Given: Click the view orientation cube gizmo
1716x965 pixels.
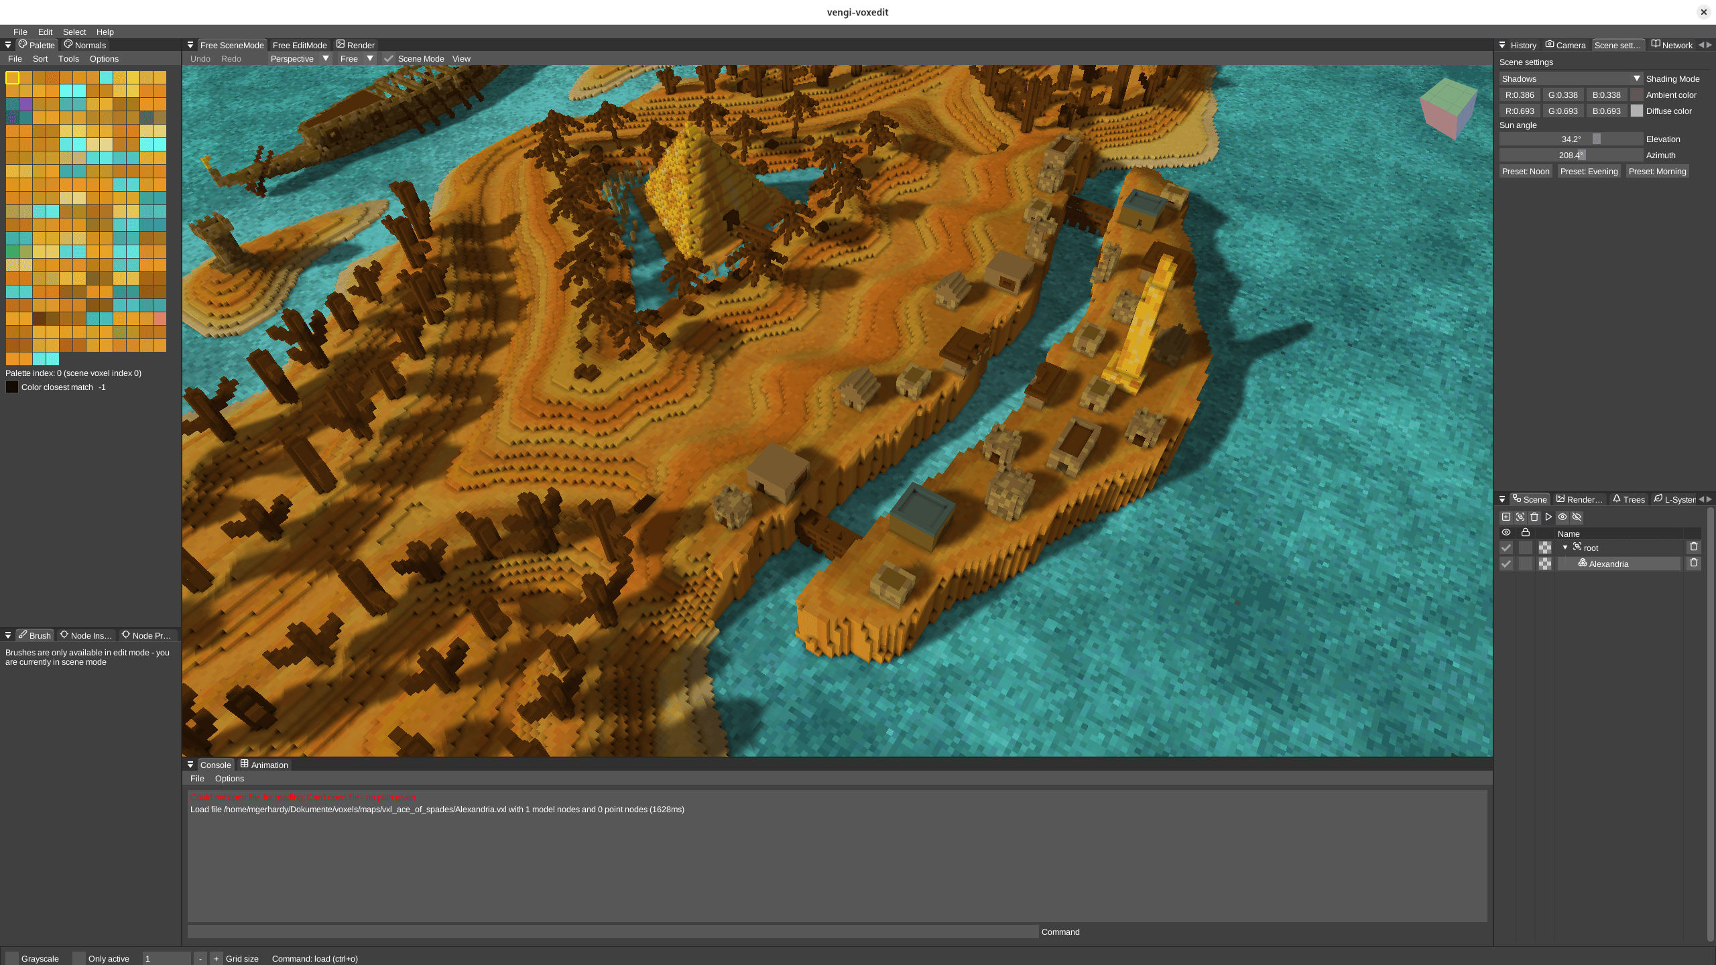Looking at the screenshot, I should [1448, 107].
